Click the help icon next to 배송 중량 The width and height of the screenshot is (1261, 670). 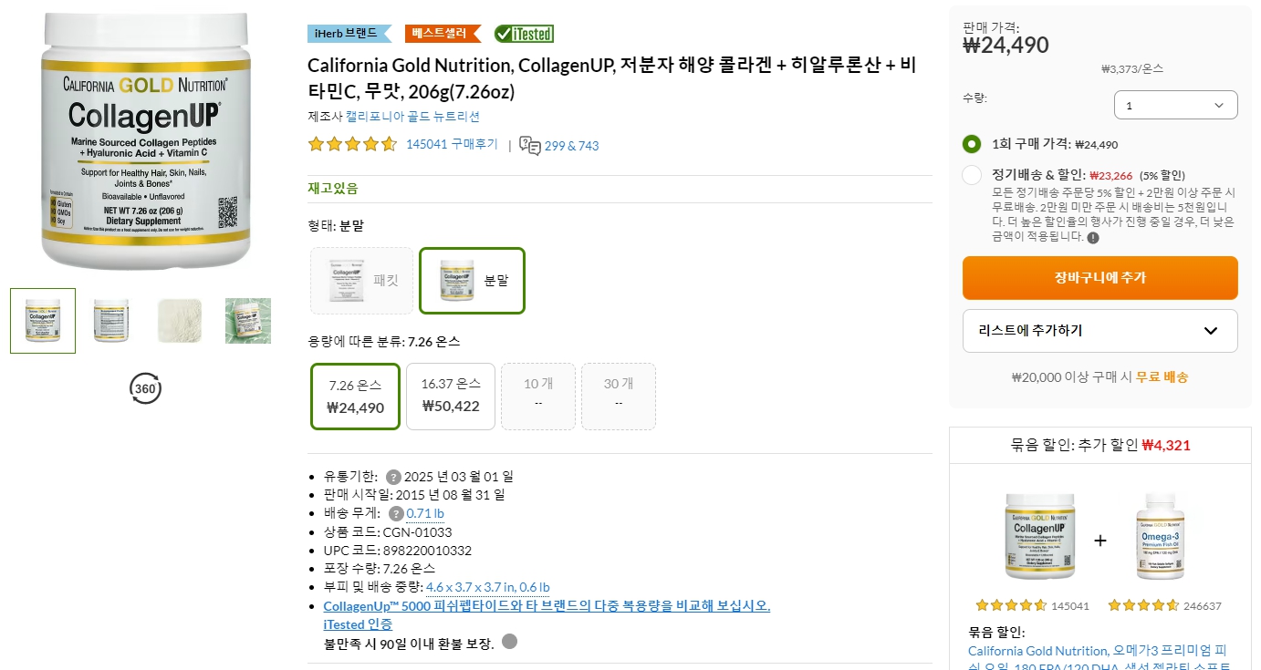coord(395,513)
